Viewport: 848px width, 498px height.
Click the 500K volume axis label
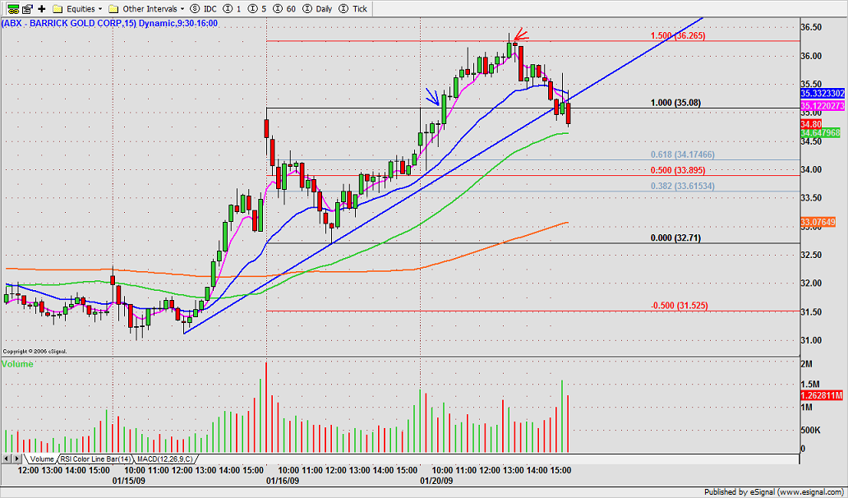[x=811, y=431]
